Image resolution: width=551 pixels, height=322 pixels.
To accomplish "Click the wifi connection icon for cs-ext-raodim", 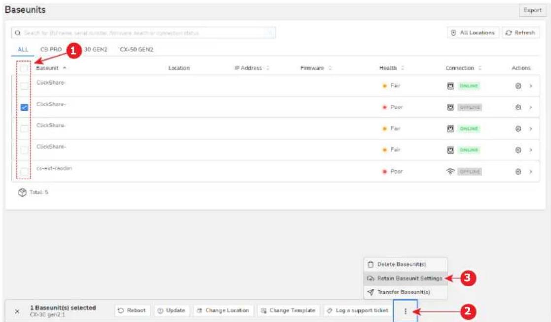I will pyautogui.click(x=450, y=171).
